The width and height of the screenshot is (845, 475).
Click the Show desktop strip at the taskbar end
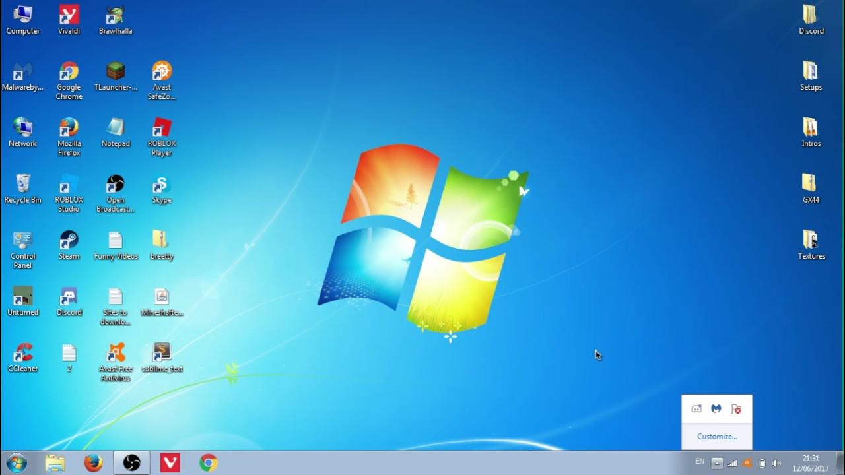click(840, 463)
